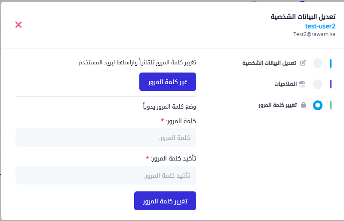
Task: Select the radio circle for تعديل البيانات الشخصية step
Action: point(318,64)
